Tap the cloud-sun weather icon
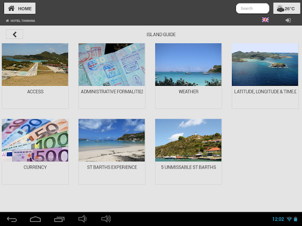The height and width of the screenshot is (226, 302). [x=280, y=9]
